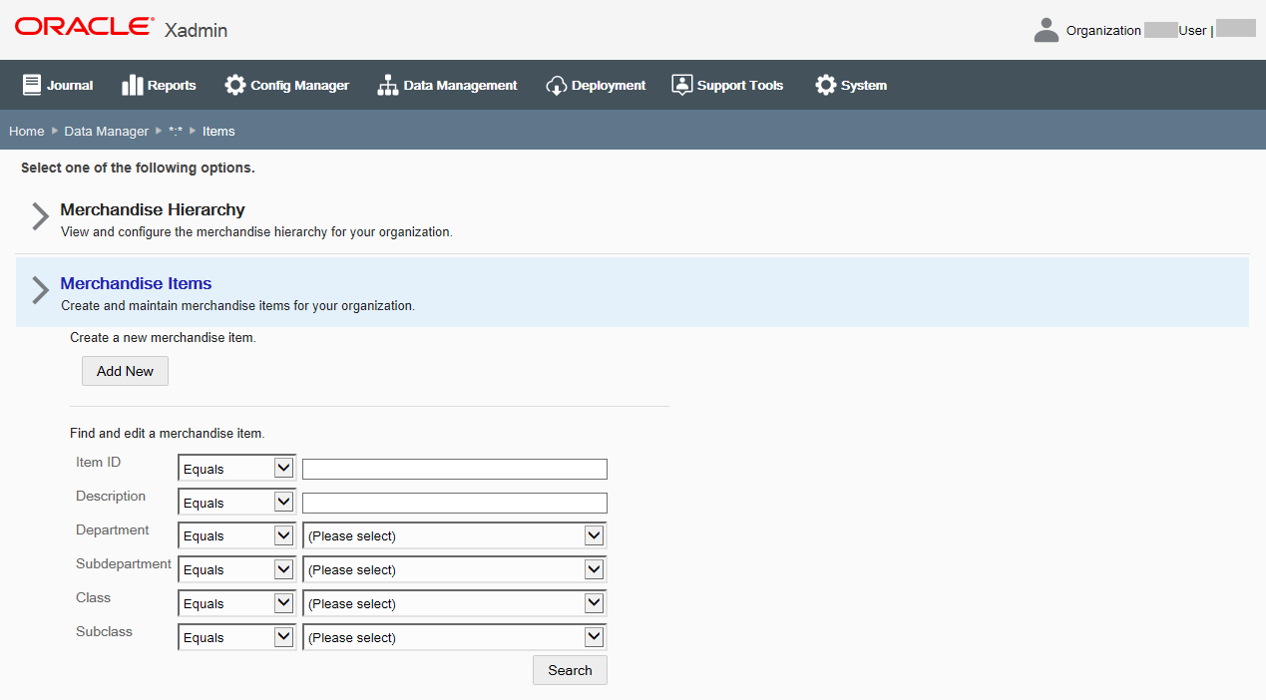Viewport: 1266px width, 700px height.
Task: Open Department Equals operator dropdown
Action: [x=236, y=535]
